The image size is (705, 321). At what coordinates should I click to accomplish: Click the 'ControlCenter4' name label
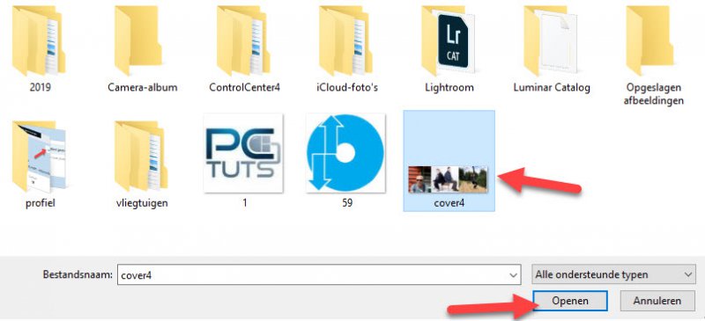245,88
